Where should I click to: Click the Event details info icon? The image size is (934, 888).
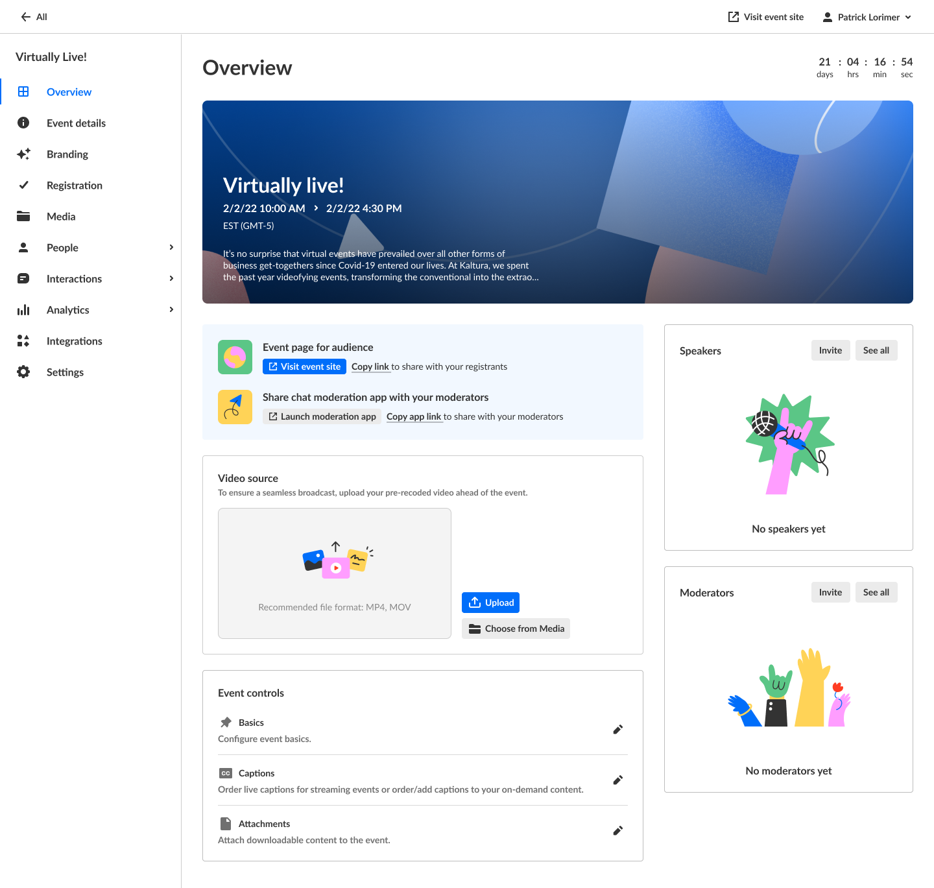(x=23, y=123)
